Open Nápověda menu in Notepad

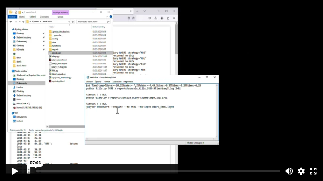[128, 81]
